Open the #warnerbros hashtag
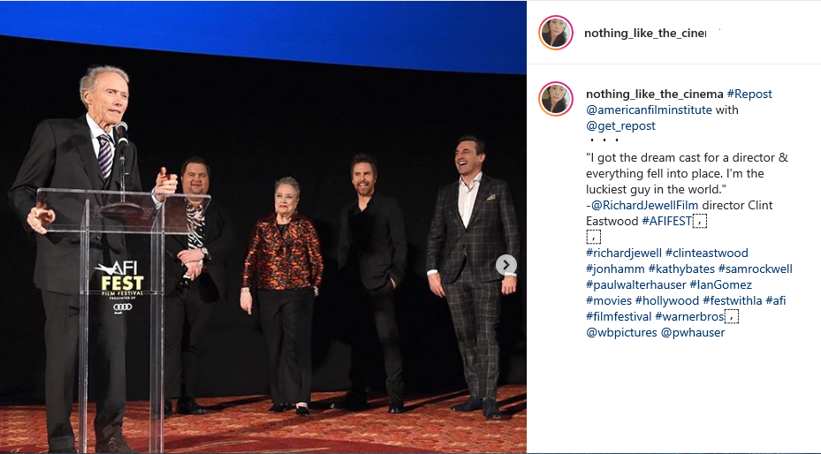821x454 pixels. (689, 317)
